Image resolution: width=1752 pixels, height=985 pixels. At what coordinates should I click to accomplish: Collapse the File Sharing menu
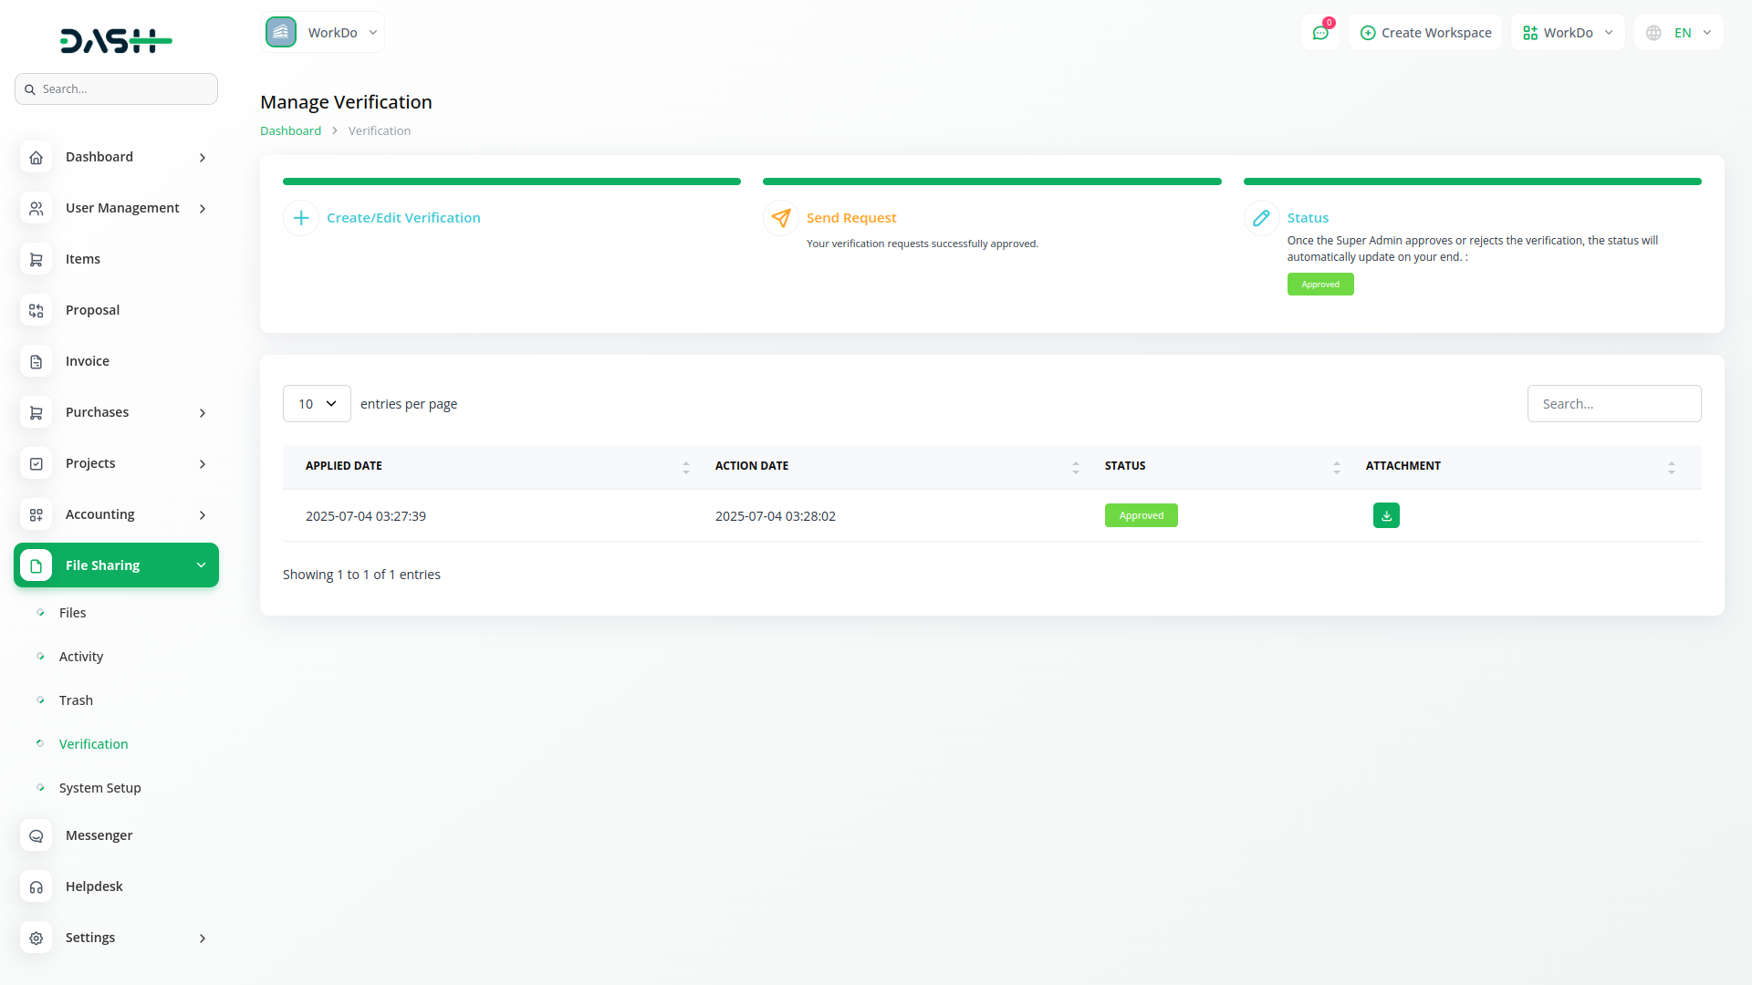pos(201,565)
